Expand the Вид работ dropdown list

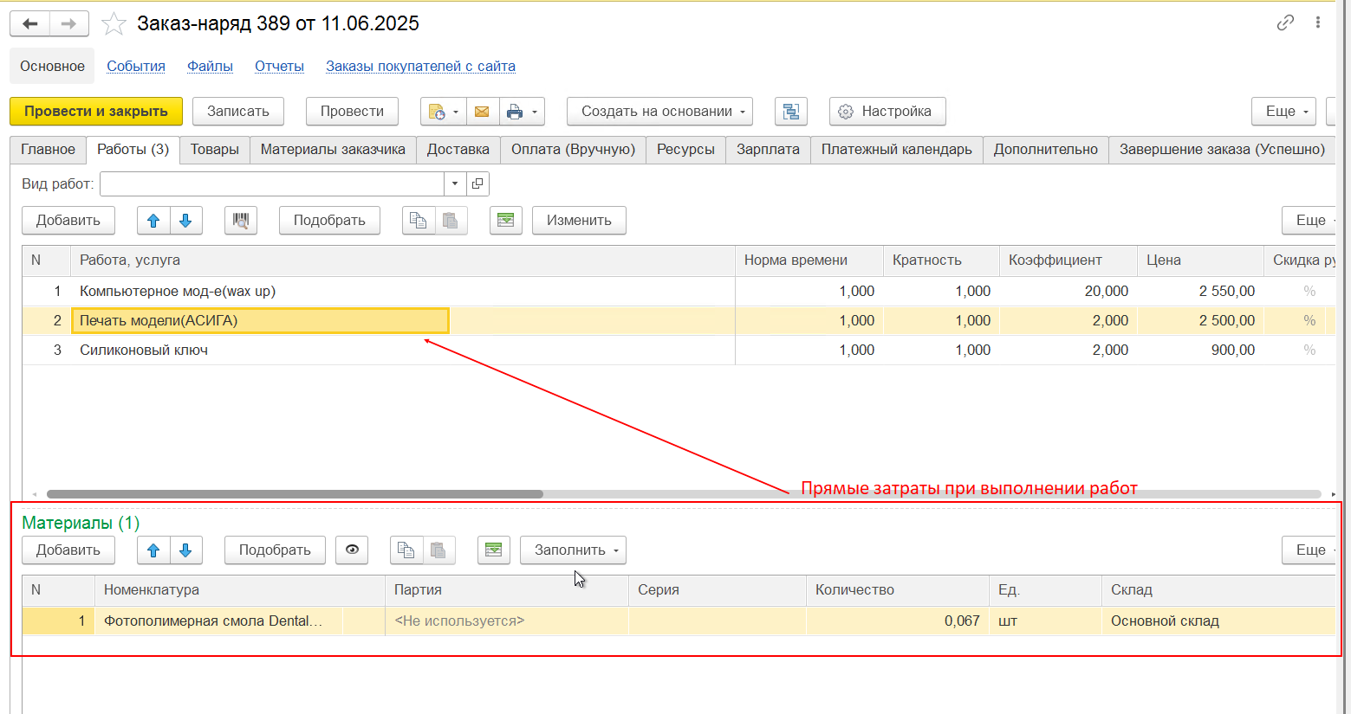pyautogui.click(x=455, y=184)
